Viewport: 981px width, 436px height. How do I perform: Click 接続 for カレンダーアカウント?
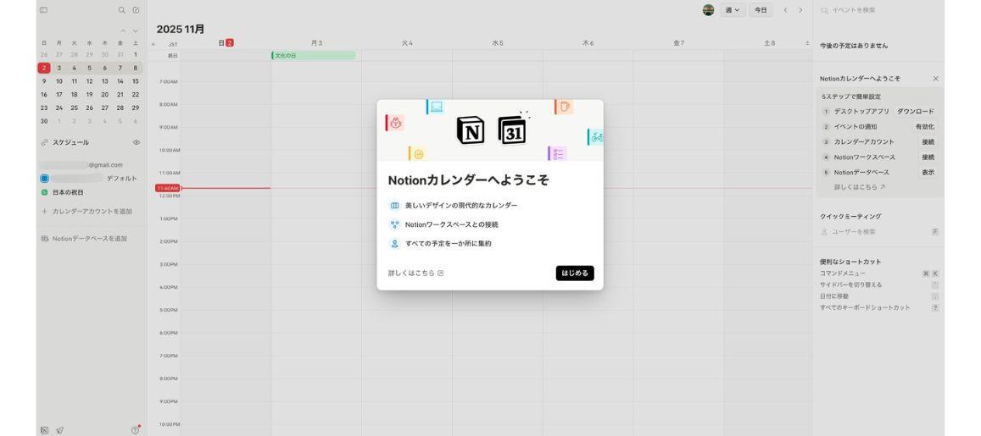[x=928, y=141]
